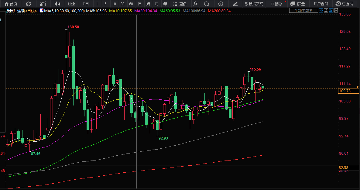Select the pencil drawing tool
This screenshot has width=360, height=190.
coord(235,4)
